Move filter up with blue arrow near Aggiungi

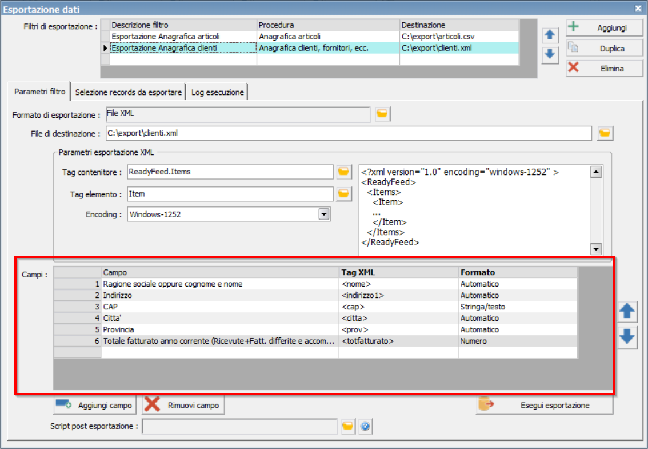tap(550, 35)
